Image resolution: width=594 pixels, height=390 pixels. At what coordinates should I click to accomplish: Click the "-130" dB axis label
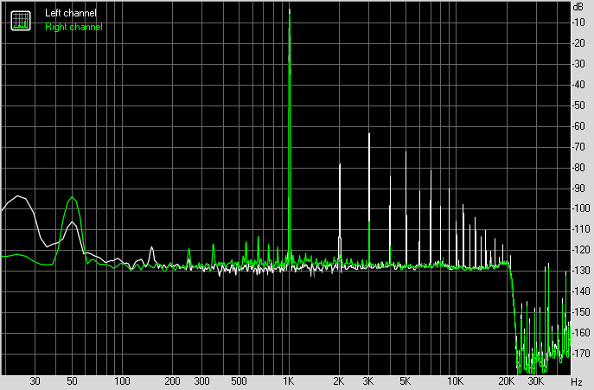581,271
